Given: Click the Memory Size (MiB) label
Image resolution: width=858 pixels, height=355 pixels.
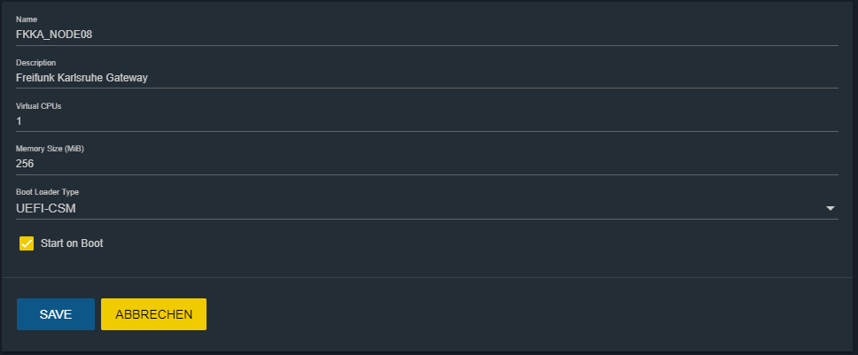Looking at the screenshot, I should point(50,150).
